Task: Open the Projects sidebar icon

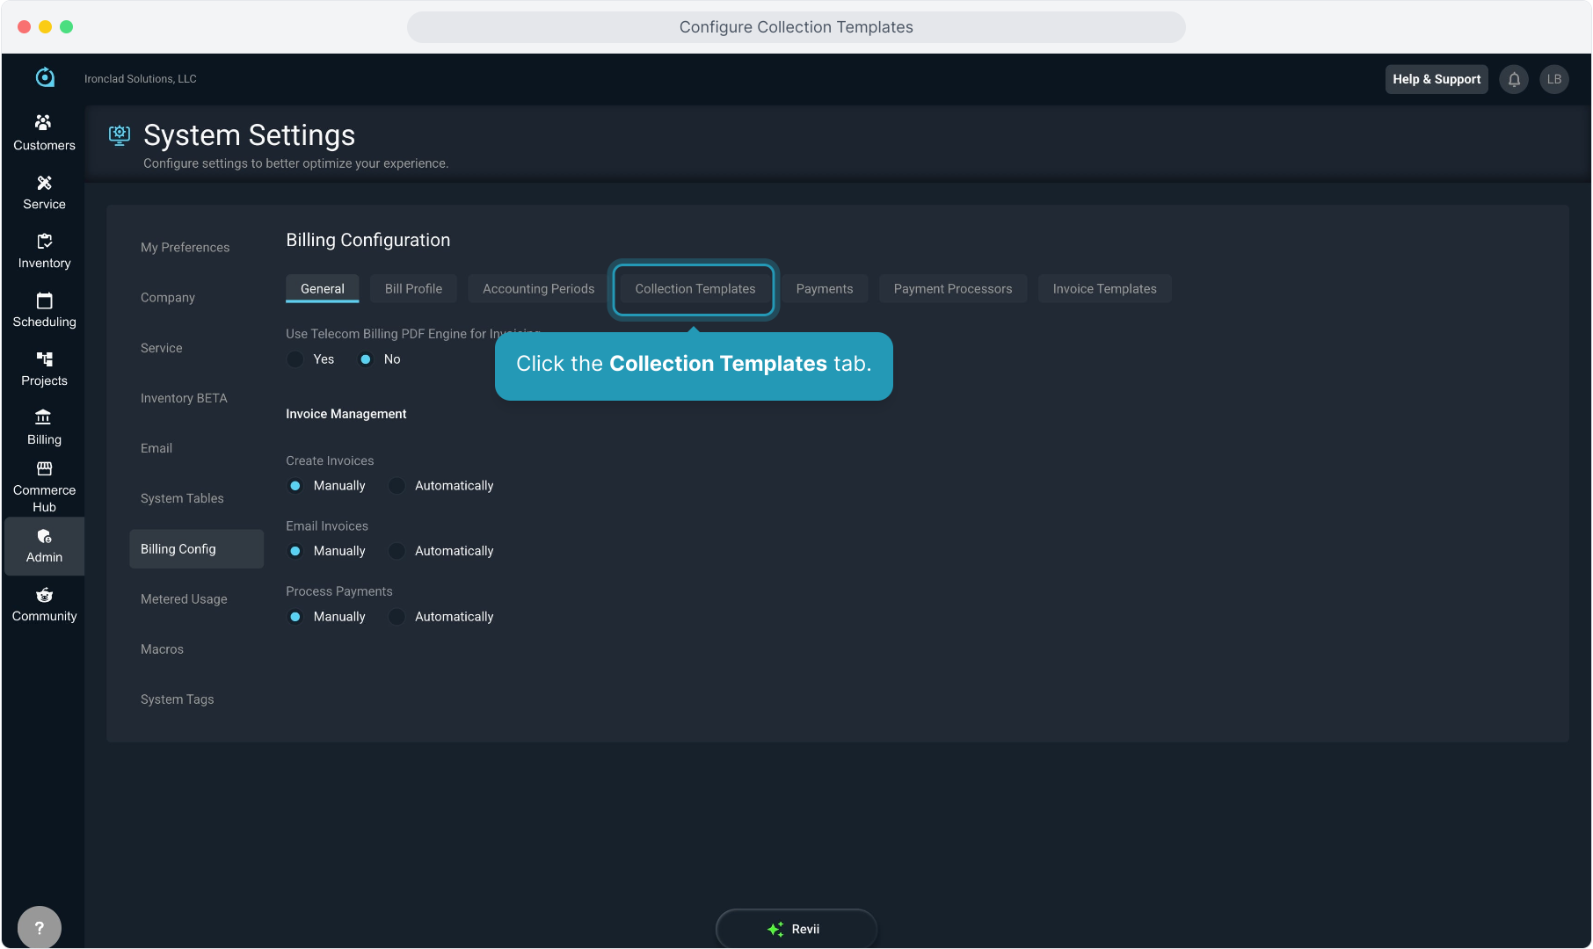Action: [44, 359]
